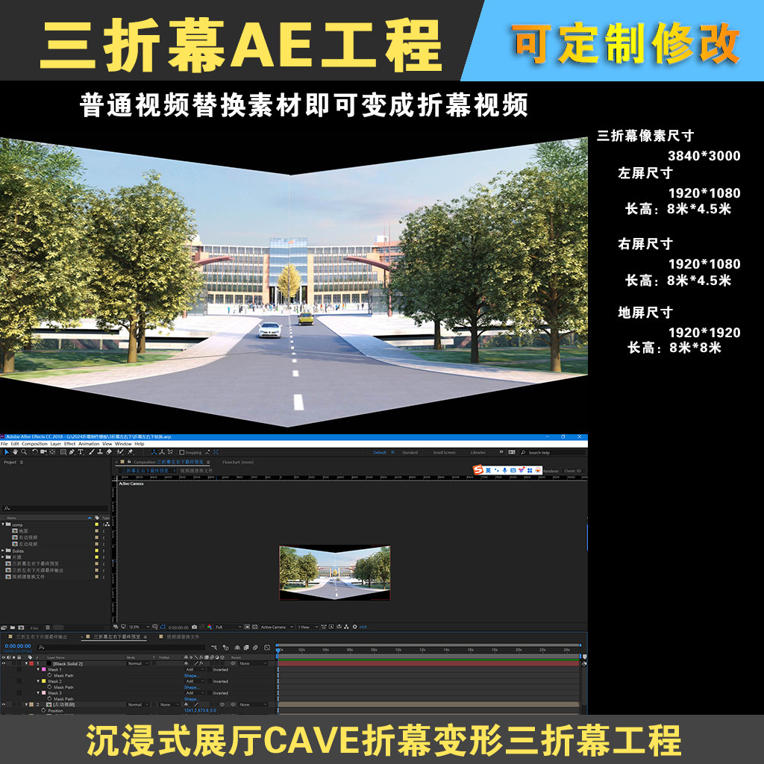Viewport: 764px width, 764px height.
Task: Collapse the Black Solid 2 layer properties
Action: point(26,663)
